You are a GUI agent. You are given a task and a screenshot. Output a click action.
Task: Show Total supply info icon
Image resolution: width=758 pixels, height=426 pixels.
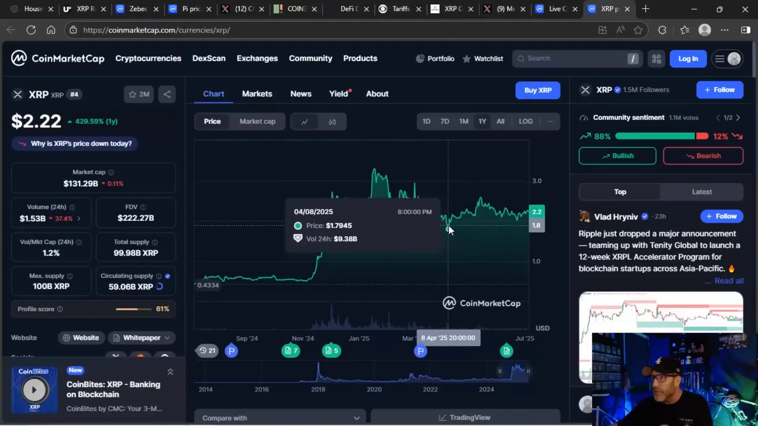coord(155,242)
